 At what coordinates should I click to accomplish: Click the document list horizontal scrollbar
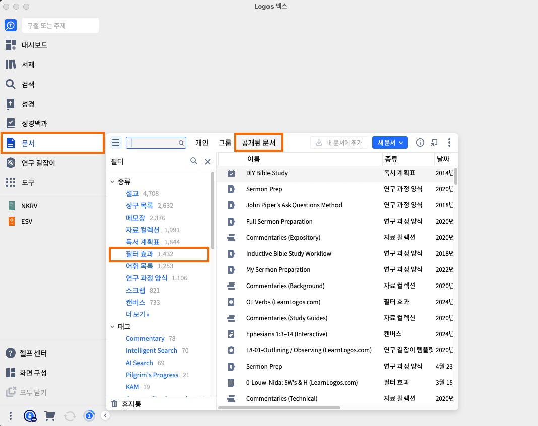(x=279, y=407)
